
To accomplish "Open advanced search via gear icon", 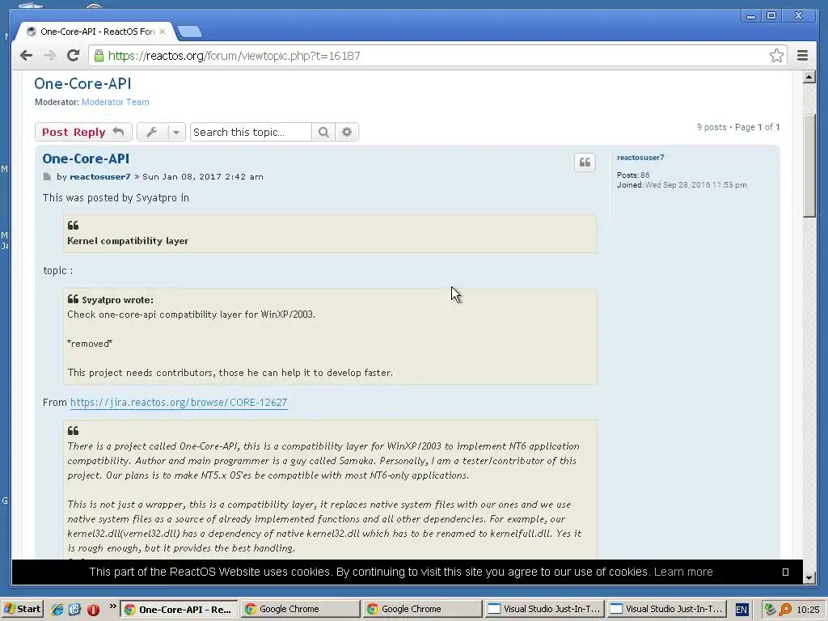I will tap(346, 132).
